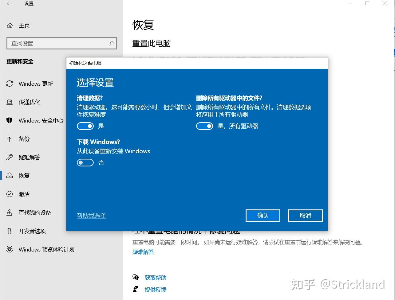Open Windows 安全中心 shield icon
The image size is (395, 300).
point(10,120)
